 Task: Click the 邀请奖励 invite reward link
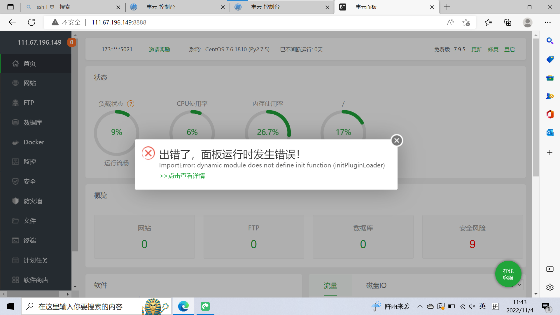click(160, 50)
